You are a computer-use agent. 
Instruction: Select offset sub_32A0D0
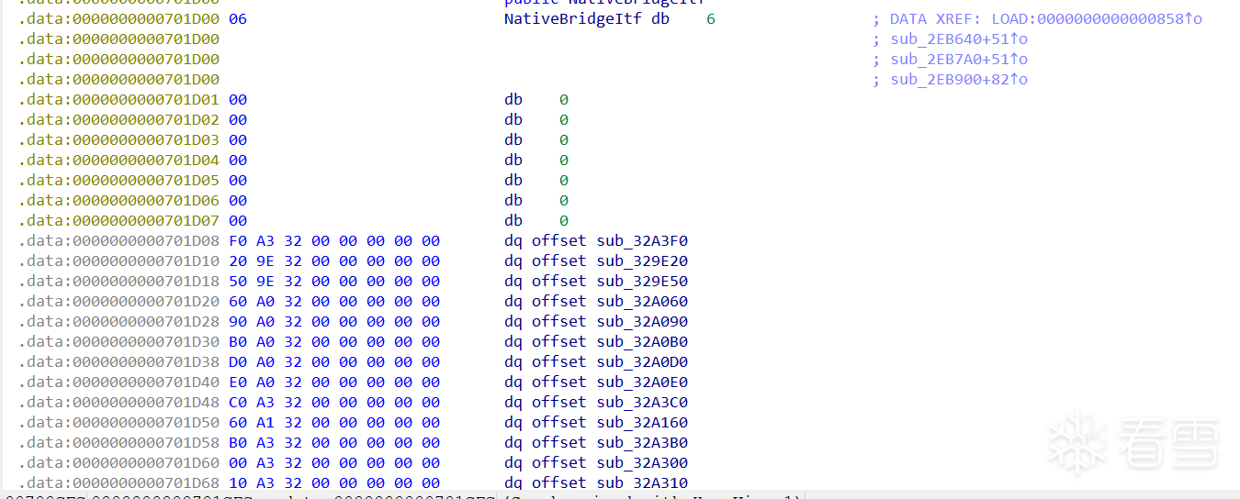(610, 361)
